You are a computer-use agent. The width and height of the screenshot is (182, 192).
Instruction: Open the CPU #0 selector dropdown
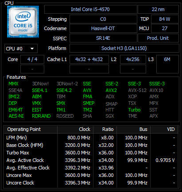(21, 49)
